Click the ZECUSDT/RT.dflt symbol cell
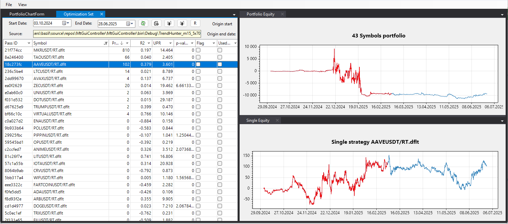The width and height of the screenshot is (508, 224). pyautogui.click(x=70, y=85)
